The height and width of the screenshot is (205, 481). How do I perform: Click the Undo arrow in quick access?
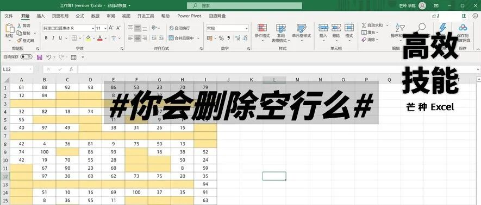coord(48,57)
